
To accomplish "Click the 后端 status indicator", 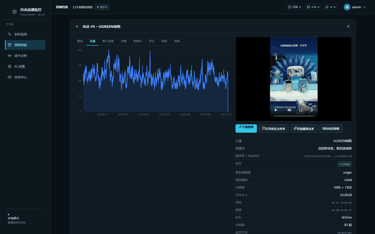I will [x=294, y=7].
